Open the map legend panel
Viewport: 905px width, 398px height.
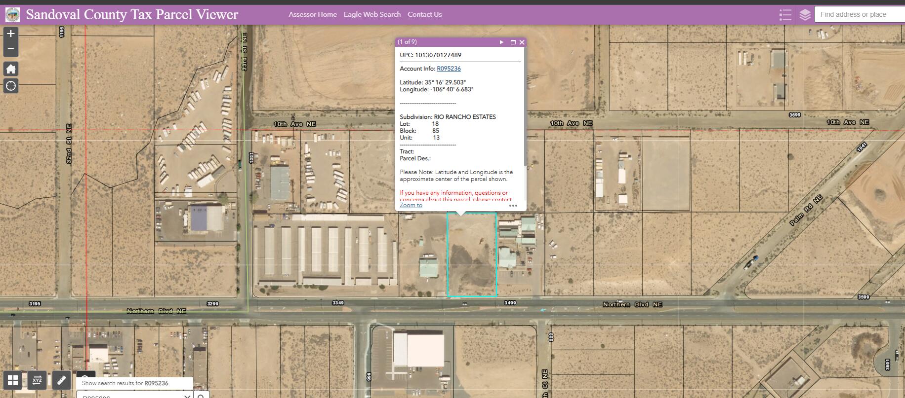click(x=785, y=15)
